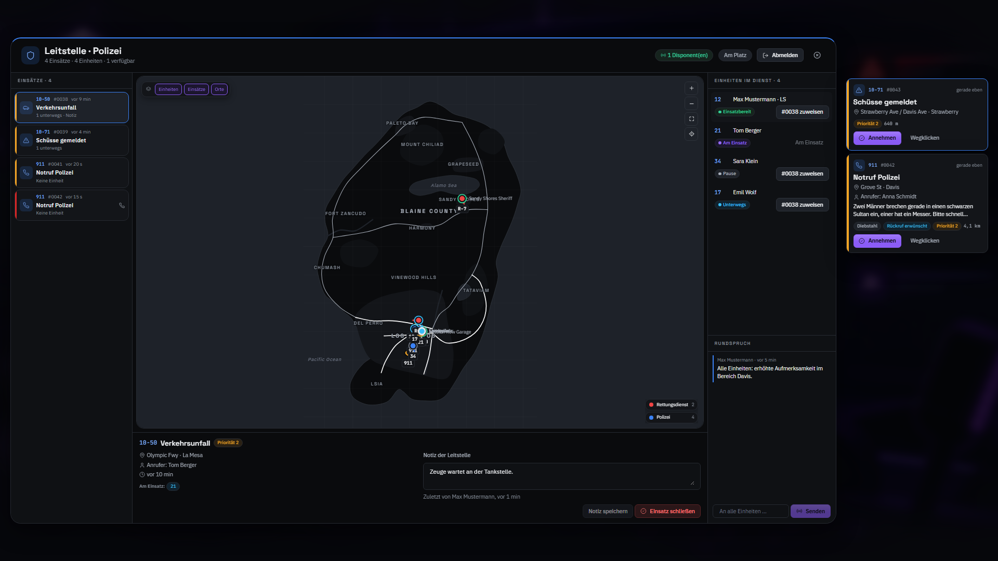Click the An alle Einheiten message field

click(751, 511)
